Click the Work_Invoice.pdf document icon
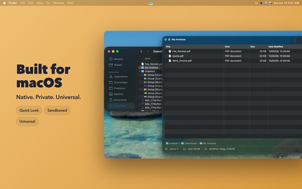The width and height of the screenshot is (302, 189). [169, 60]
